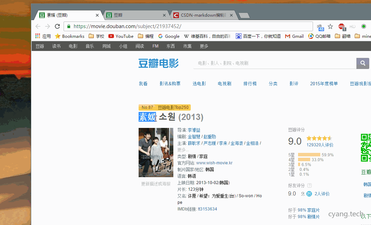
Task: Go back using the browser back arrow
Action: (38, 26)
